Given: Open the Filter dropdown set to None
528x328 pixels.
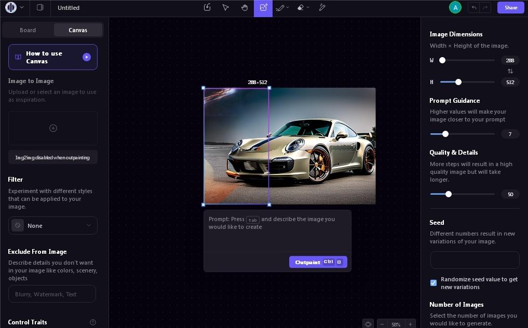Looking at the screenshot, I should (x=53, y=226).
